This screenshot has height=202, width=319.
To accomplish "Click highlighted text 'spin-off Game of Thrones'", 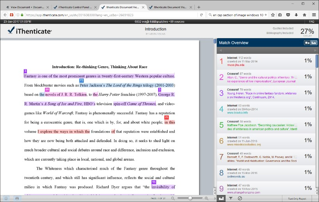I will 134,104.
